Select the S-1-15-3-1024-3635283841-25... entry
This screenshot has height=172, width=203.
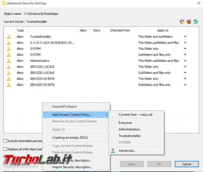tap(52, 43)
